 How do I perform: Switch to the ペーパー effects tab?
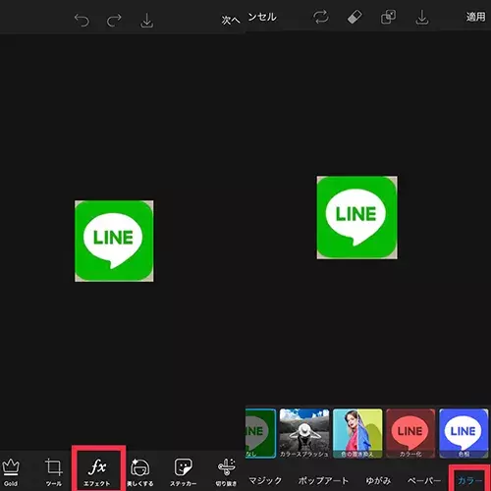[x=424, y=480]
